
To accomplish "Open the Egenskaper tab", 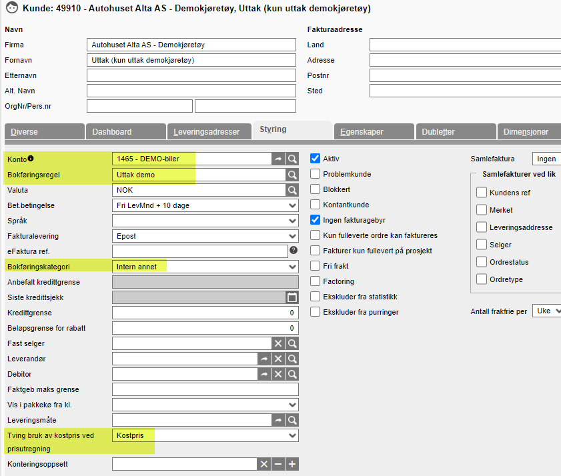I will [374, 131].
